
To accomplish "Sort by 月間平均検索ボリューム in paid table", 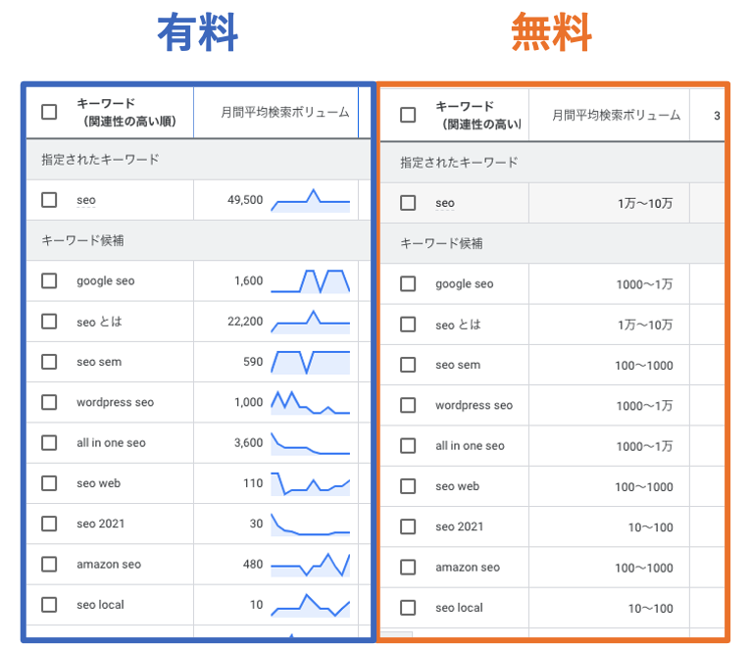I will pos(285,113).
